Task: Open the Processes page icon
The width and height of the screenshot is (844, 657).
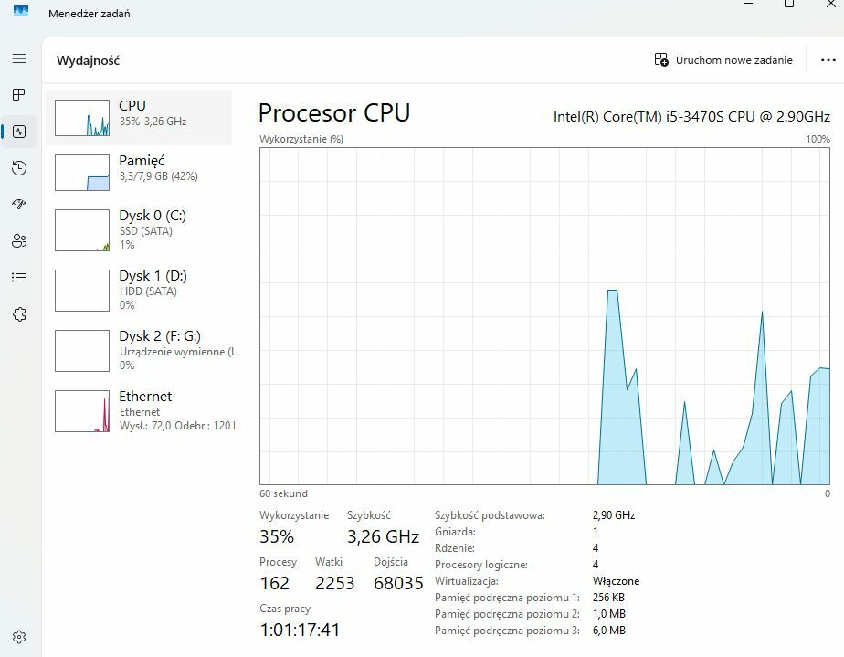Action: [x=19, y=95]
